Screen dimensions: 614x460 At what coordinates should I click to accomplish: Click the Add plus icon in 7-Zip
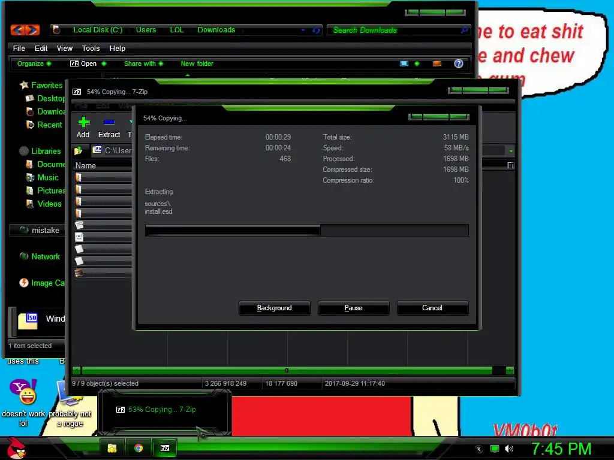tap(83, 122)
